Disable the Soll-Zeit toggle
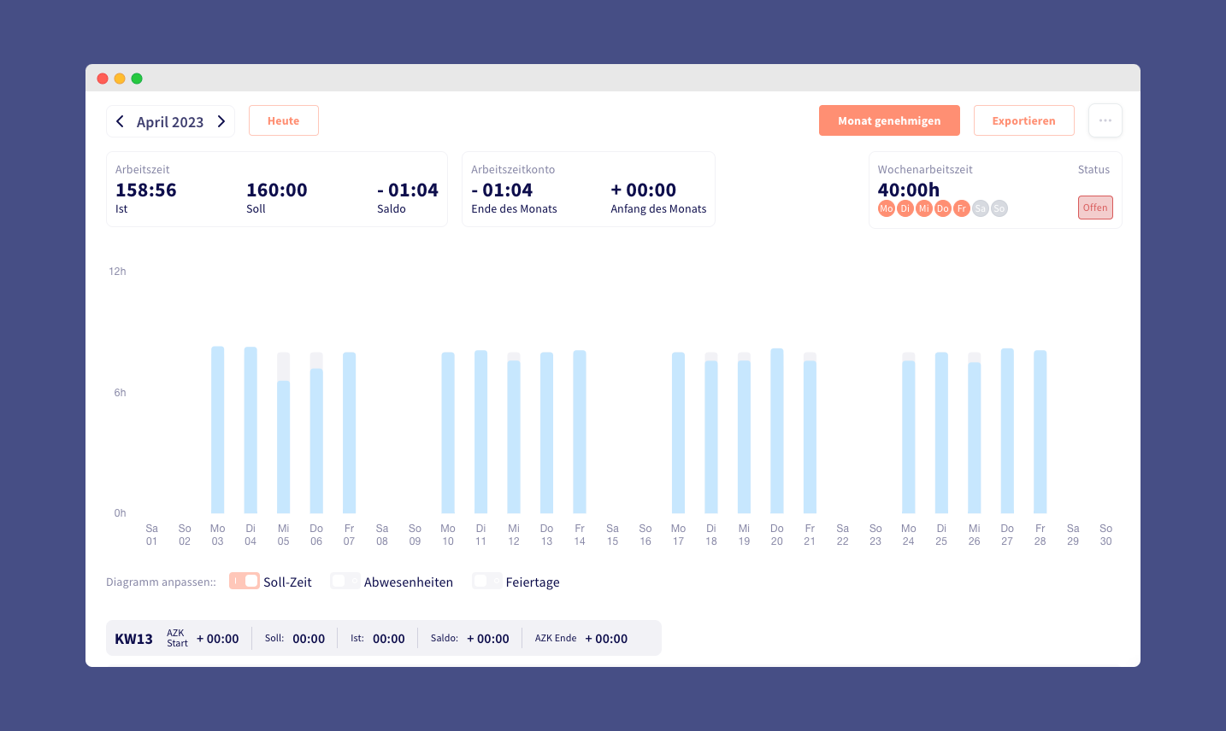The height and width of the screenshot is (731, 1226). tap(245, 581)
